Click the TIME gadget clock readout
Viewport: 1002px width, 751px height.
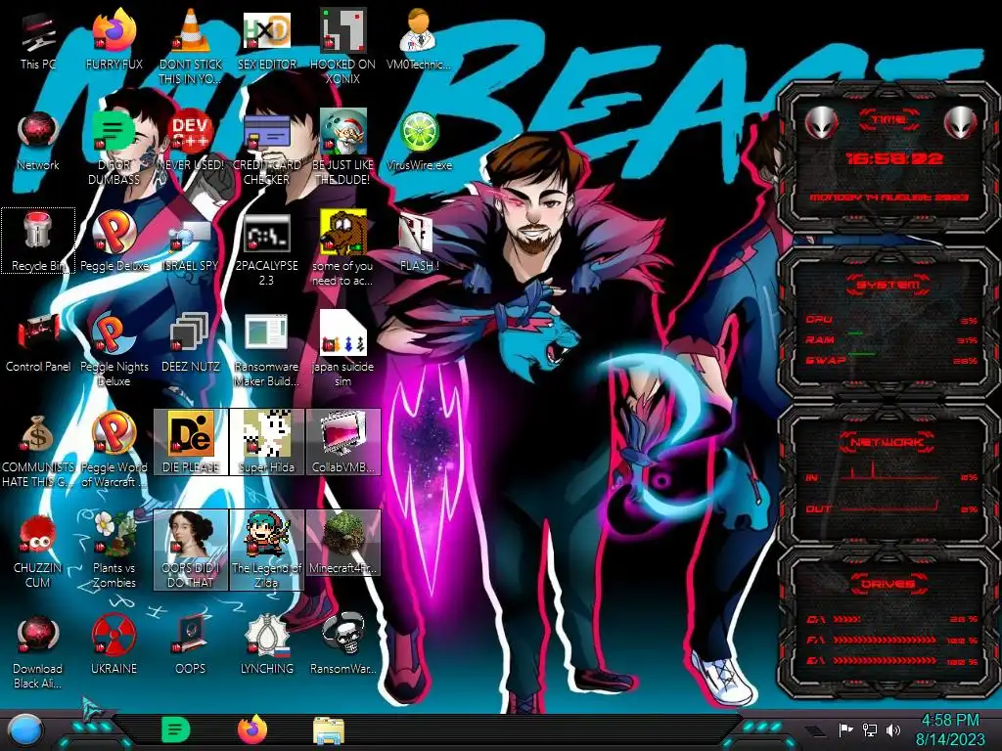point(894,157)
